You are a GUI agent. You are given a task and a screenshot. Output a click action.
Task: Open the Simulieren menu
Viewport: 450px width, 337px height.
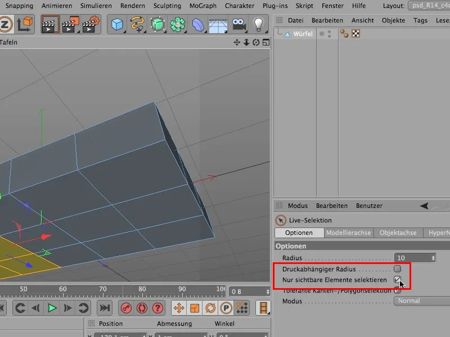click(x=96, y=6)
